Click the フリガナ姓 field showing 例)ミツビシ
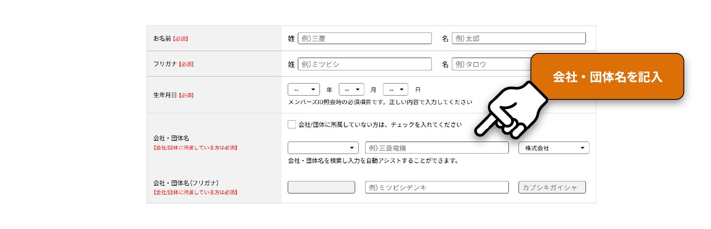Image resolution: width=711 pixels, height=229 pixels. pos(364,64)
